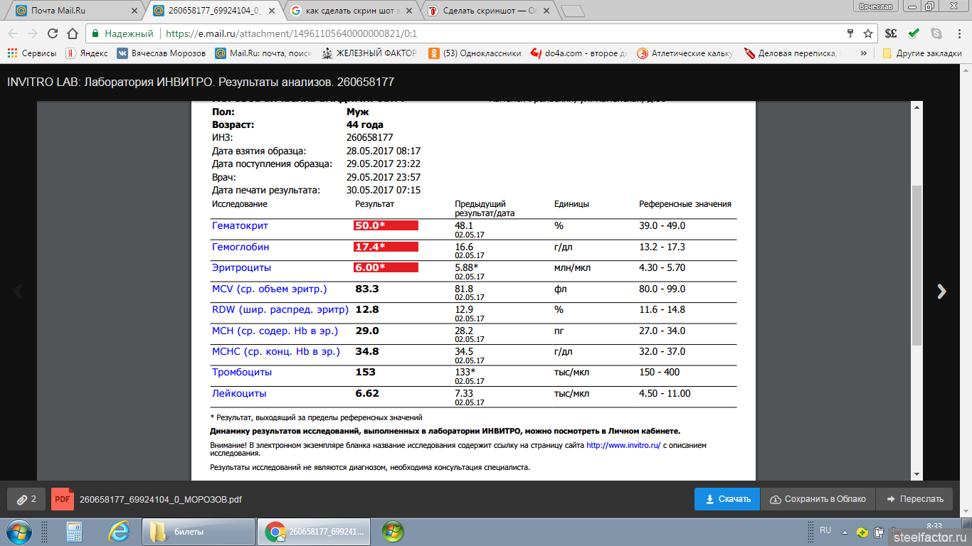Click the saved password key icon
972x546 pixels.
click(850, 33)
